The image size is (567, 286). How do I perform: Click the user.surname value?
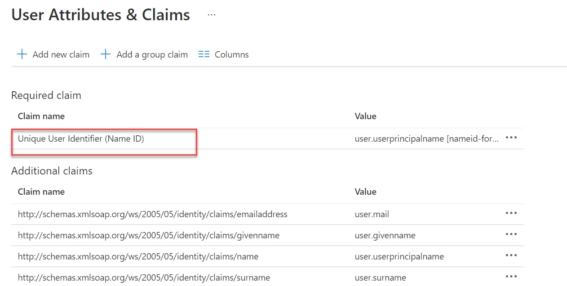pos(381,278)
